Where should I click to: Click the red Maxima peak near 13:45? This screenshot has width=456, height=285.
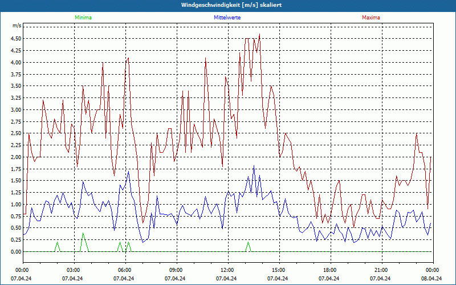259,34
